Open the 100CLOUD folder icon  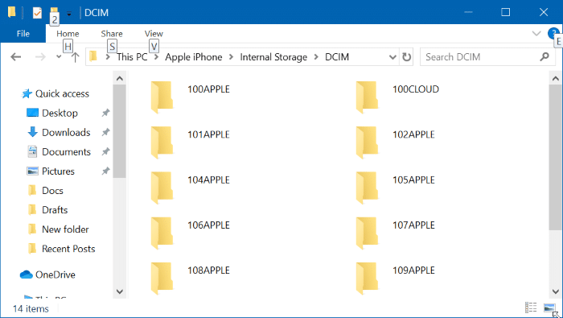click(367, 97)
